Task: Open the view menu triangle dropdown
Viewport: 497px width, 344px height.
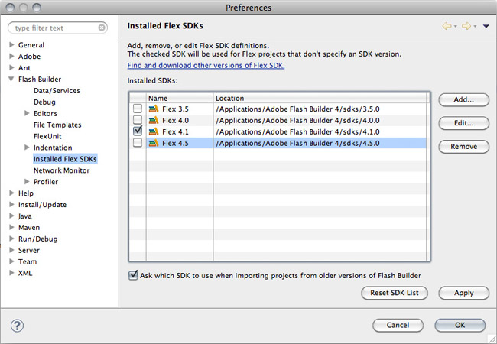Action: click(486, 26)
